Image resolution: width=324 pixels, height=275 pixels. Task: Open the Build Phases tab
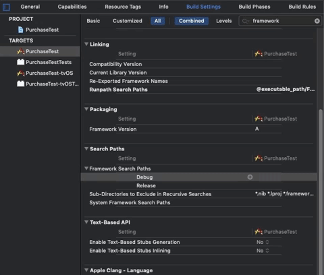tap(254, 7)
